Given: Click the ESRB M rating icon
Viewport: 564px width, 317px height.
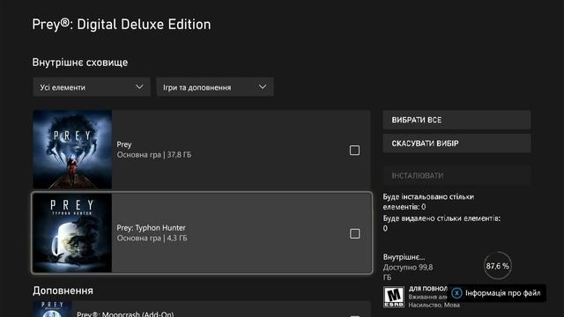Looking at the screenshot, I should [x=394, y=298].
